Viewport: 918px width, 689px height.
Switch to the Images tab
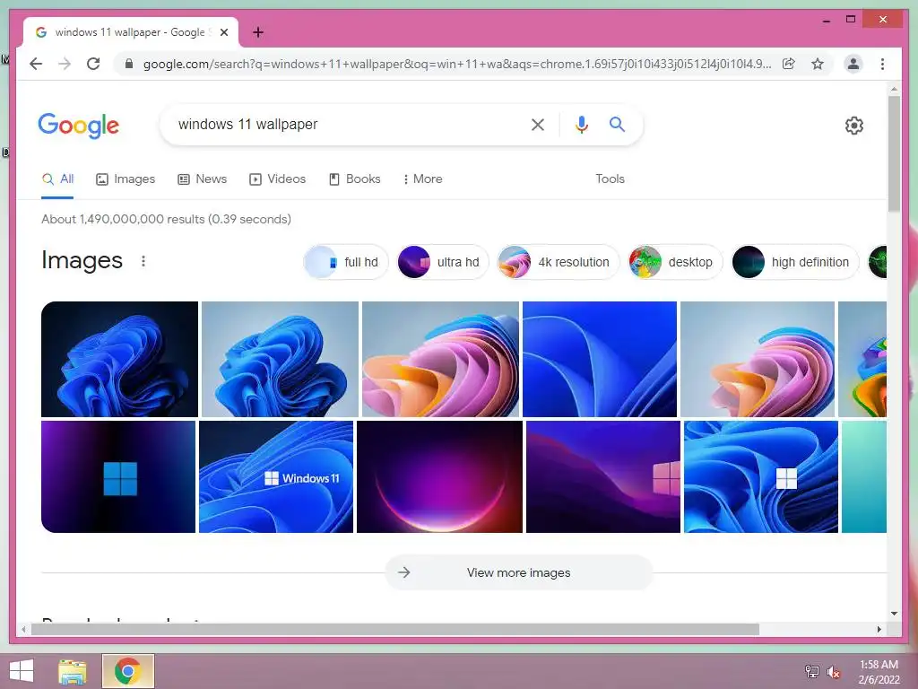point(126,179)
